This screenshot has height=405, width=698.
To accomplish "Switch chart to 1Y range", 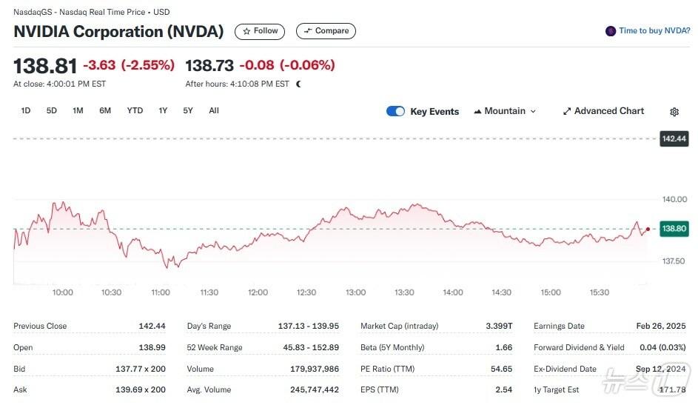I will pyautogui.click(x=163, y=110).
